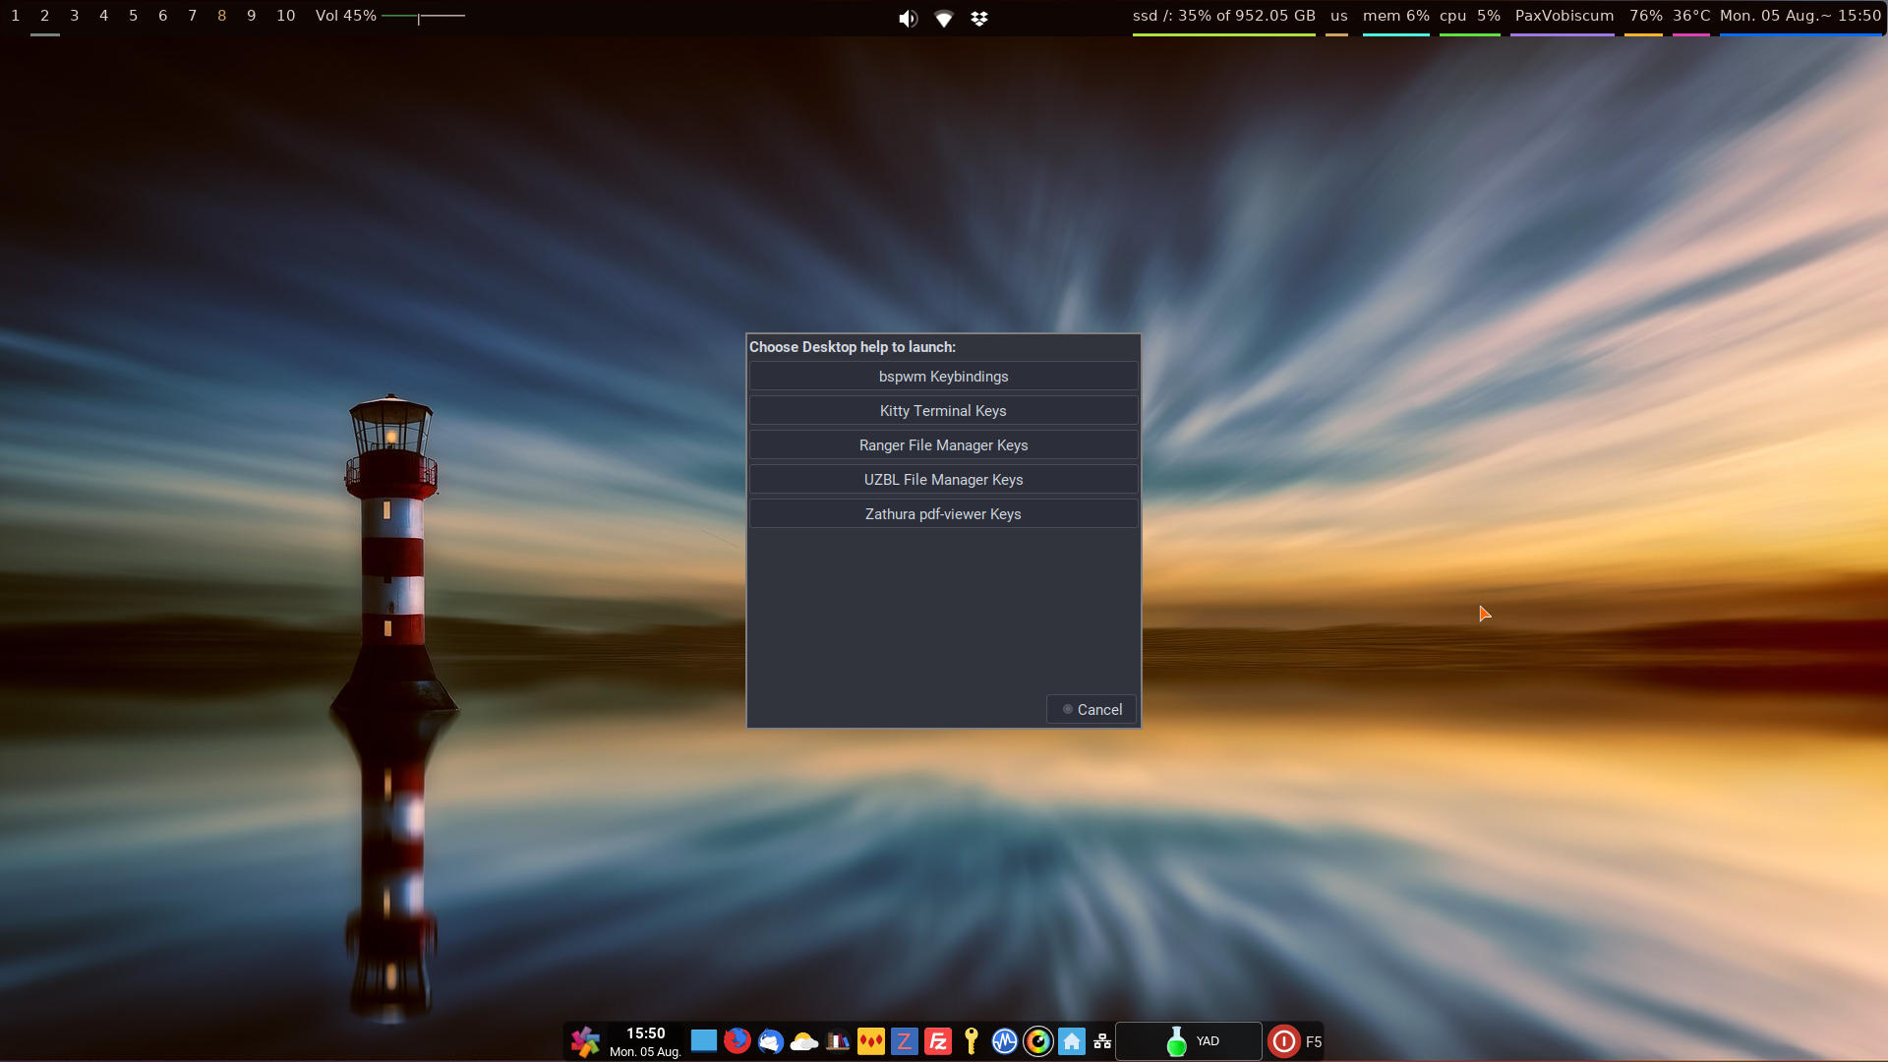Viewport: 1888px width, 1062px height.
Task: Click the 36°C temperature indicator
Action: [x=1691, y=16]
